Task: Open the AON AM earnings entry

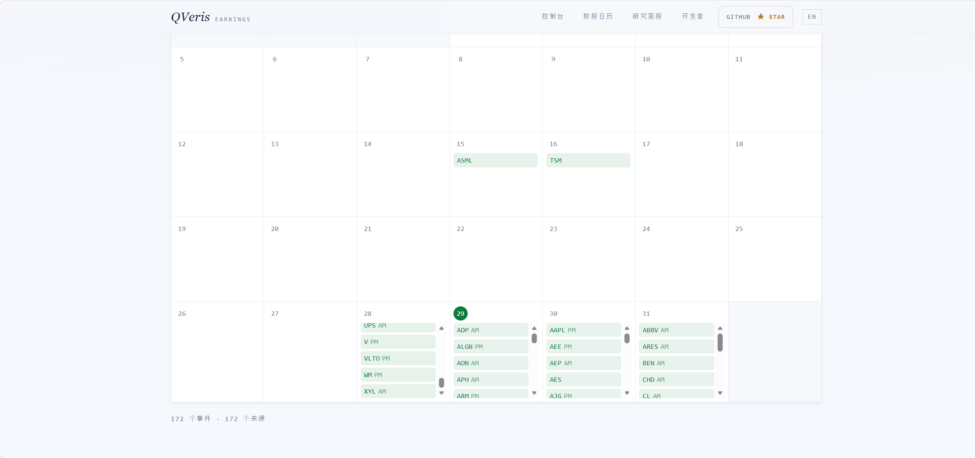Action: click(491, 363)
